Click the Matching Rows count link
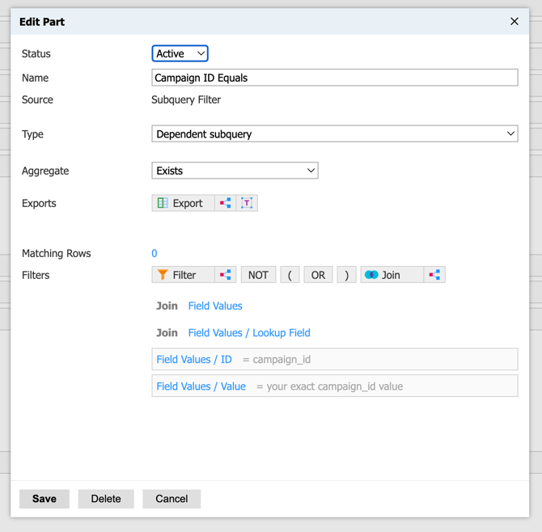Viewport: 542px width, 532px height. click(155, 253)
